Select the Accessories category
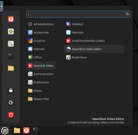The image size is (138, 135). coord(41,32)
